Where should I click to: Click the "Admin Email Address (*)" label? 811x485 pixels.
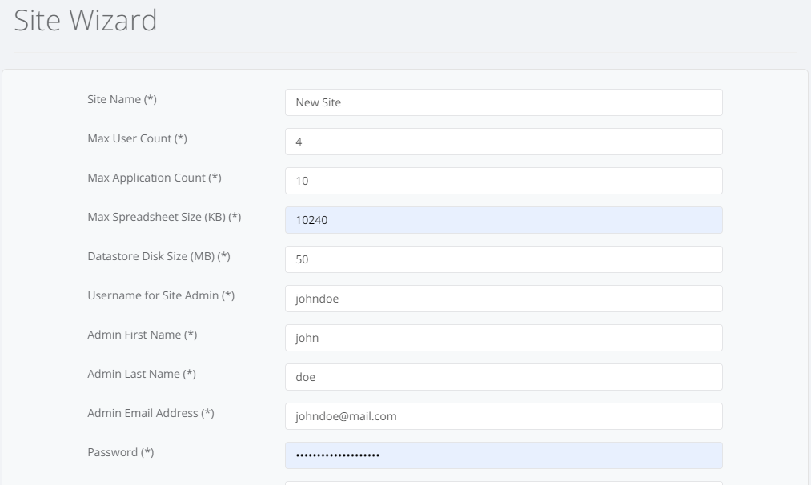(x=151, y=413)
